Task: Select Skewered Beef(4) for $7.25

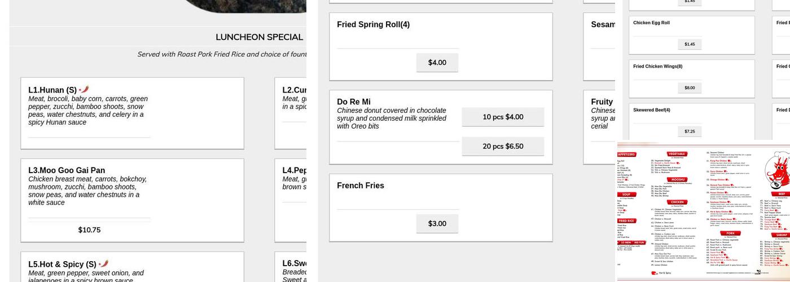Action: tap(690, 131)
